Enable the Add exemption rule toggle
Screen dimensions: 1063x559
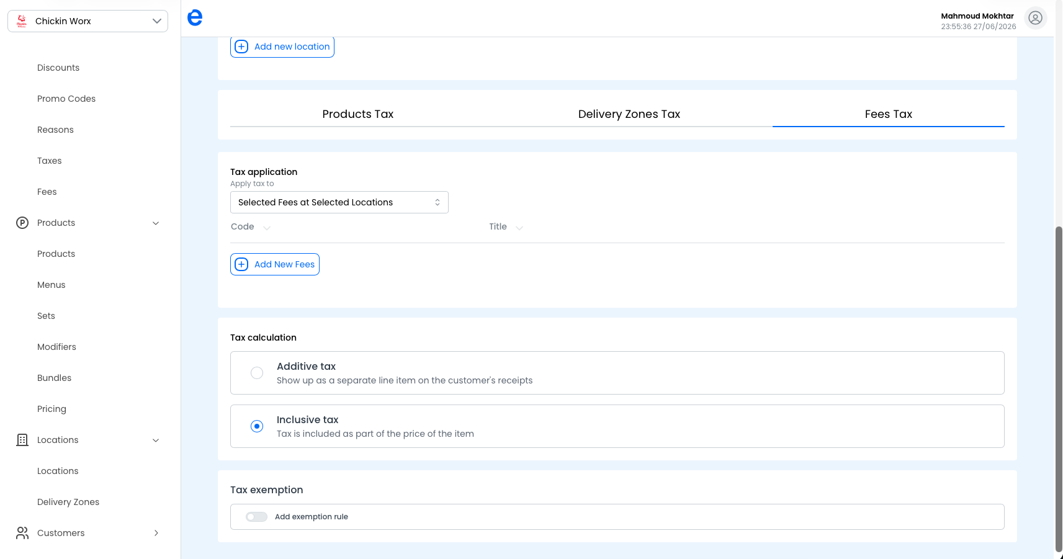(256, 517)
